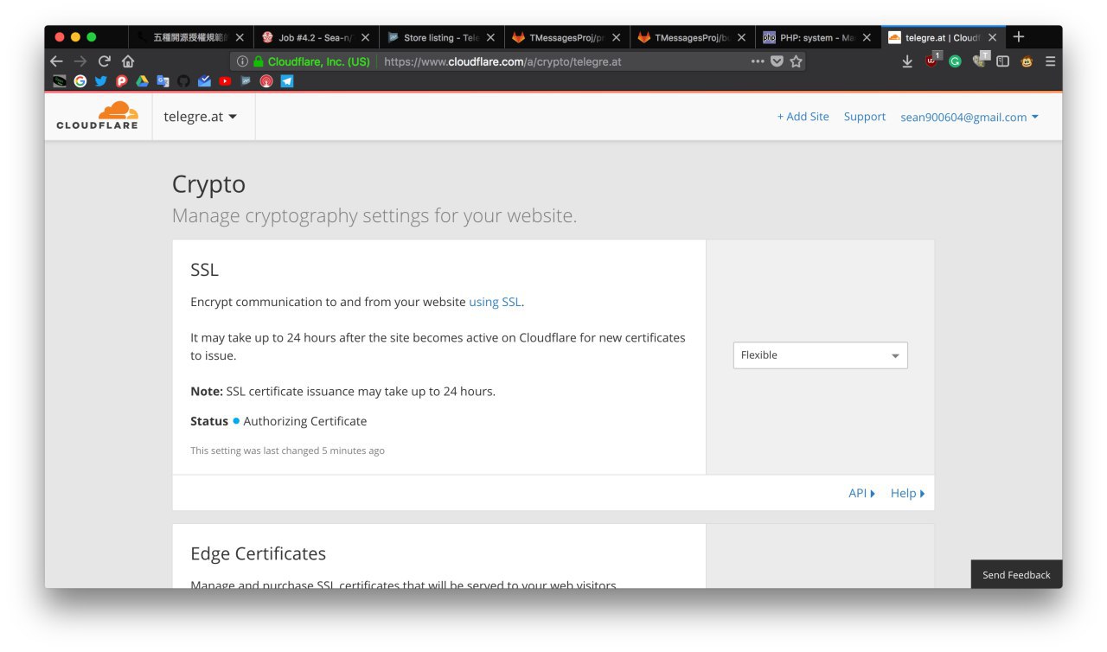Open the Downloads arrow icon
This screenshot has width=1107, height=652.
tap(907, 61)
